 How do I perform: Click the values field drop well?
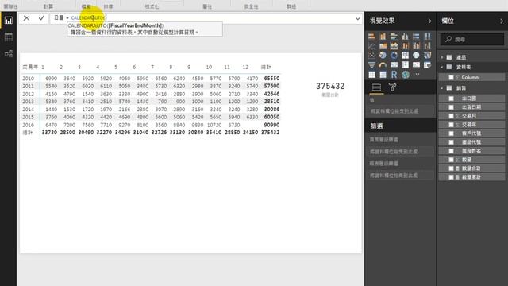pos(400,111)
